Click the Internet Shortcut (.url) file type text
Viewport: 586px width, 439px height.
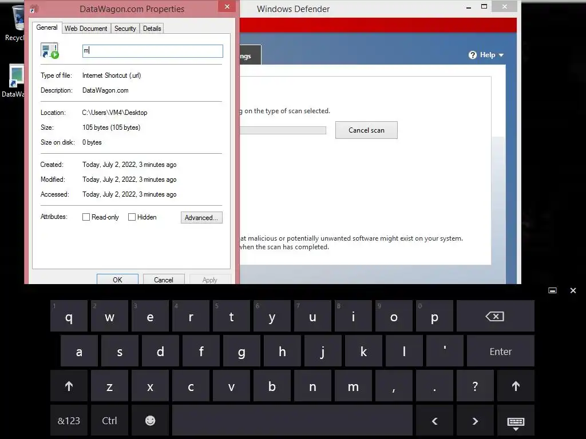[112, 75]
